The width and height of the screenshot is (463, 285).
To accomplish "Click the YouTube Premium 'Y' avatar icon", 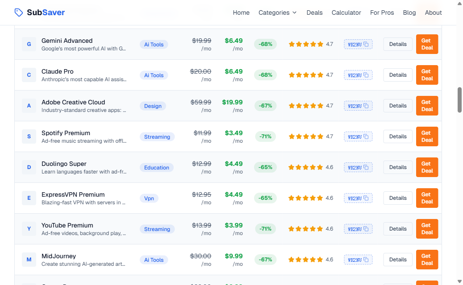I will click(x=29, y=229).
